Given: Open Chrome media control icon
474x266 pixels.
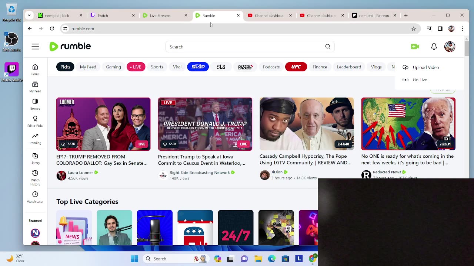Looking at the screenshot, I should [429, 28].
